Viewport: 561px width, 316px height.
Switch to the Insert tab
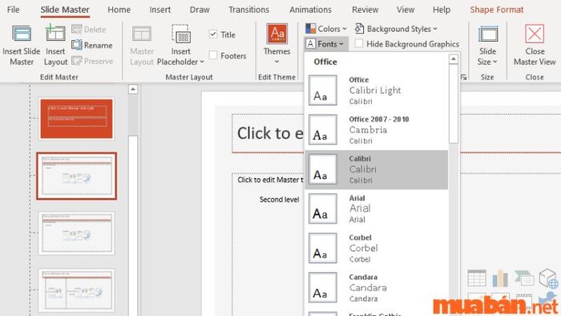tap(160, 10)
